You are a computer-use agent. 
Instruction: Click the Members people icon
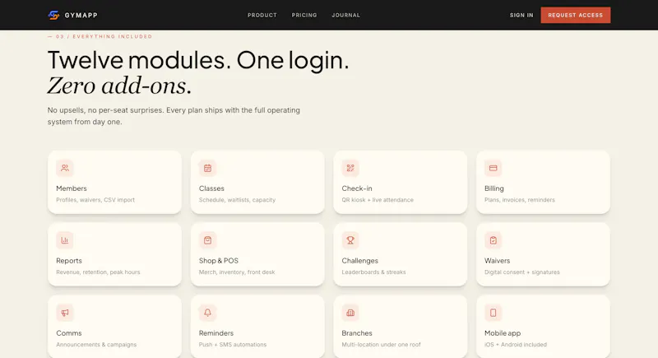tap(65, 168)
